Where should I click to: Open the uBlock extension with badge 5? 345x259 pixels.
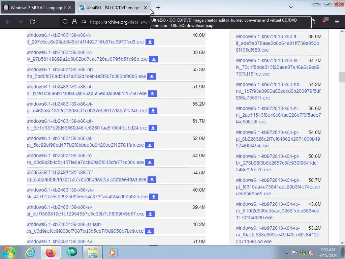coord(325,21)
